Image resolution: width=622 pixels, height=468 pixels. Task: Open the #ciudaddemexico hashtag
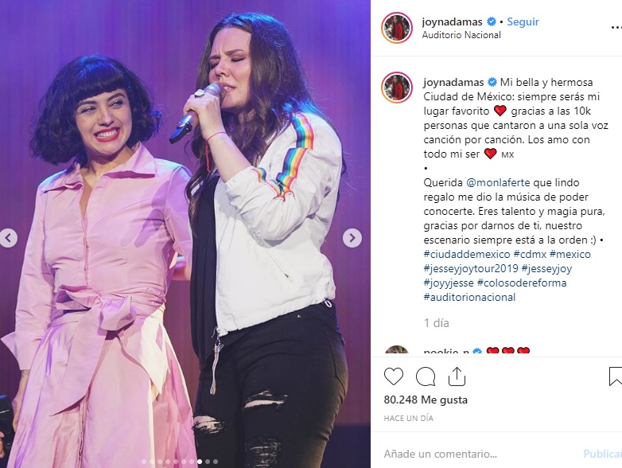(x=467, y=254)
